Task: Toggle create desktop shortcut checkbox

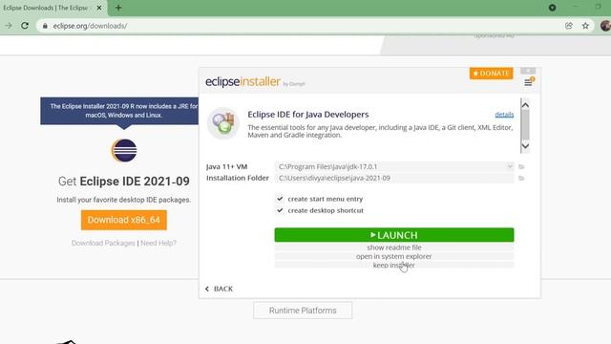Action: tap(280, 210)
